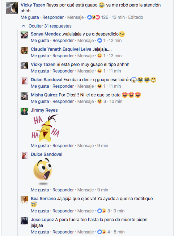174x236 pixels.
Task: Open Vicky Tazen's top comment avatar
Action: point(12,8)
